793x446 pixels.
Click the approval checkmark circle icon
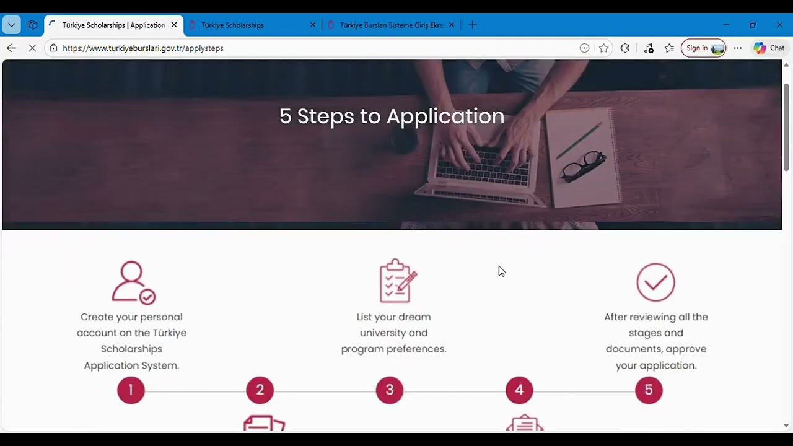tap(655, 282)
